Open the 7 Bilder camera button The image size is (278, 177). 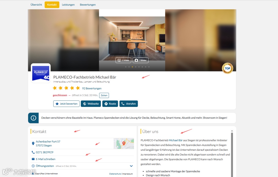pos(141,60)
